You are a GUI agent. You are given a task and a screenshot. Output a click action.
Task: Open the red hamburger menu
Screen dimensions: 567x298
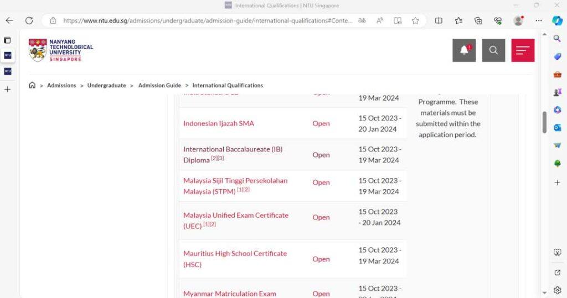pyautogui.click(x=523, y=50)
